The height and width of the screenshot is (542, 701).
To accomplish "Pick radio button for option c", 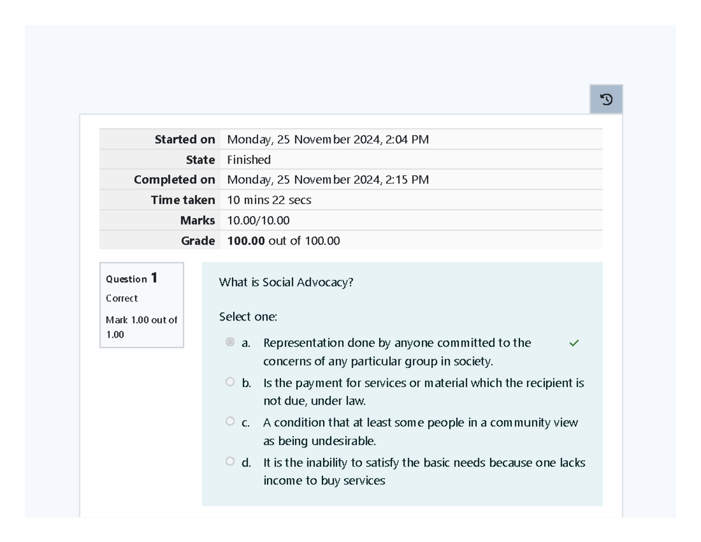I will pos(230,422).
